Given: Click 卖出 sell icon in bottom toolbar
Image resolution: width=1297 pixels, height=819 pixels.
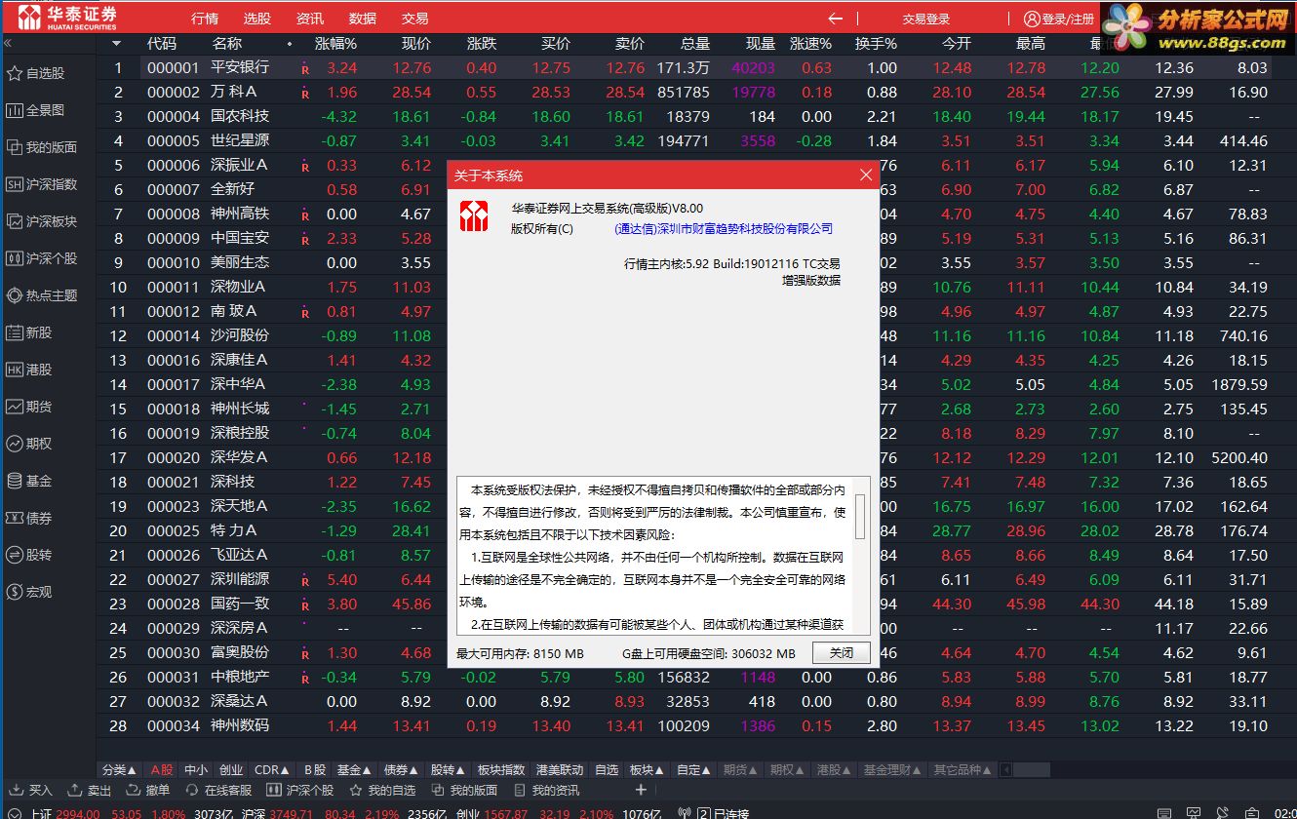Looking at the screenshot, I should (x=75, y=790).
